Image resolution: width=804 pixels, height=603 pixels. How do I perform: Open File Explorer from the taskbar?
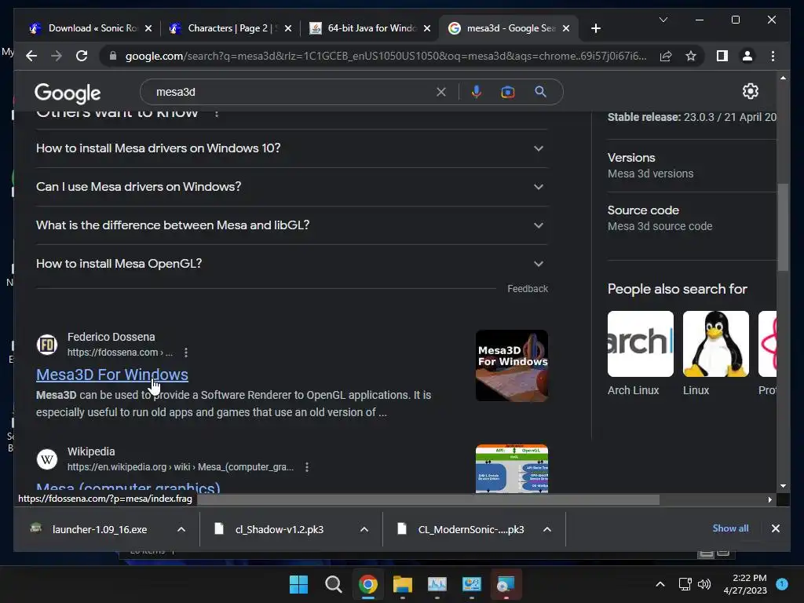click(403, 584)
